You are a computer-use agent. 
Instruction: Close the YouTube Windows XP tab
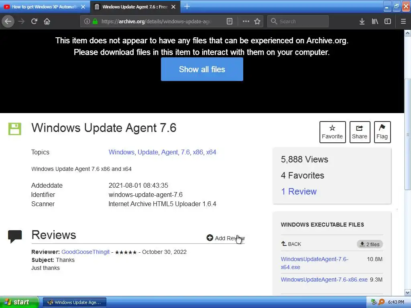[83, 7]
